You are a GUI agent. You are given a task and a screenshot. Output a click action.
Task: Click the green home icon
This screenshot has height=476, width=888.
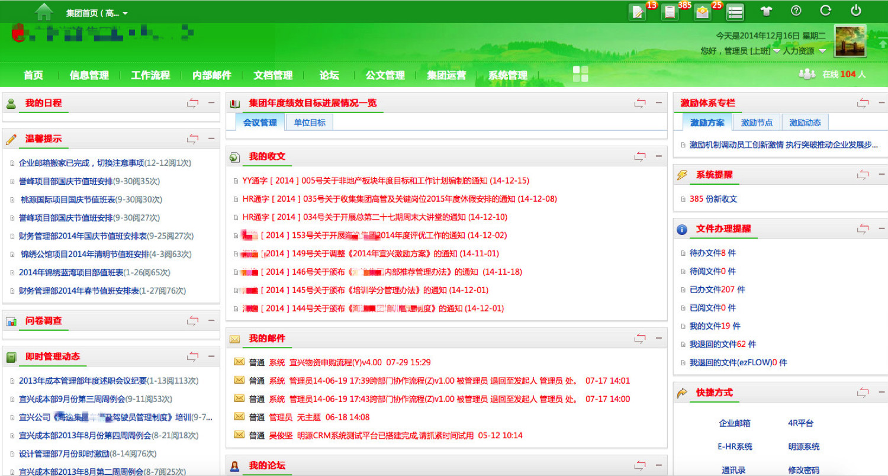(x=44, y=11)
